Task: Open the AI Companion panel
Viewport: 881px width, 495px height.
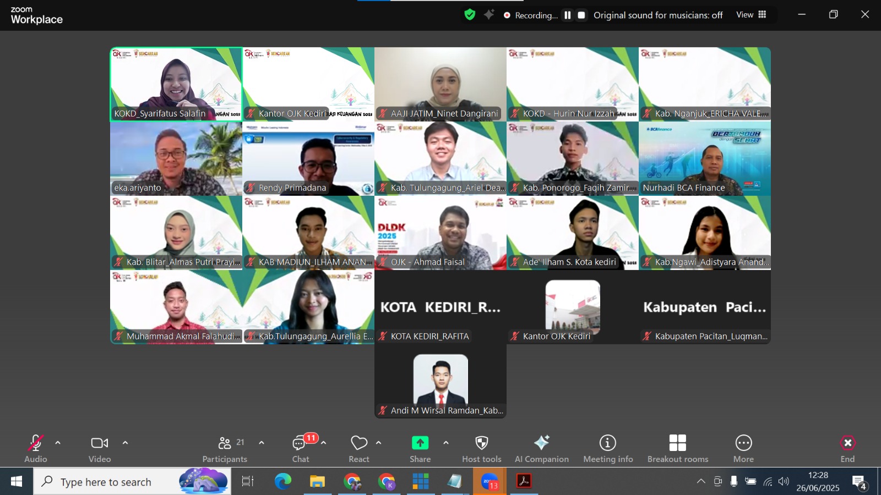Action: tap(541, 448)
